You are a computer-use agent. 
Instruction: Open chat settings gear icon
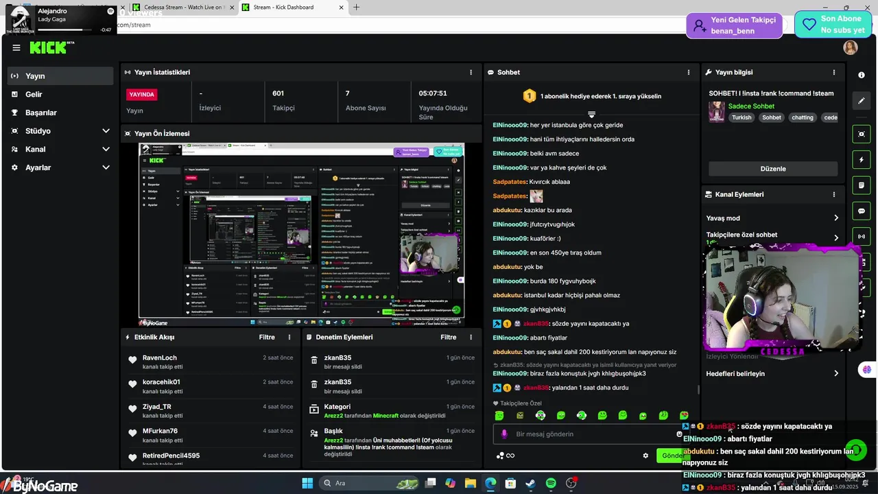tap(645, 456)
